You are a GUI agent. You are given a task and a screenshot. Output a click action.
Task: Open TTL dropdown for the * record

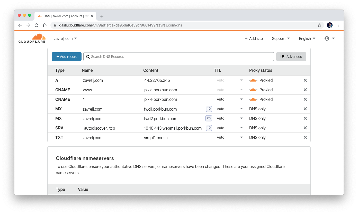229,99
